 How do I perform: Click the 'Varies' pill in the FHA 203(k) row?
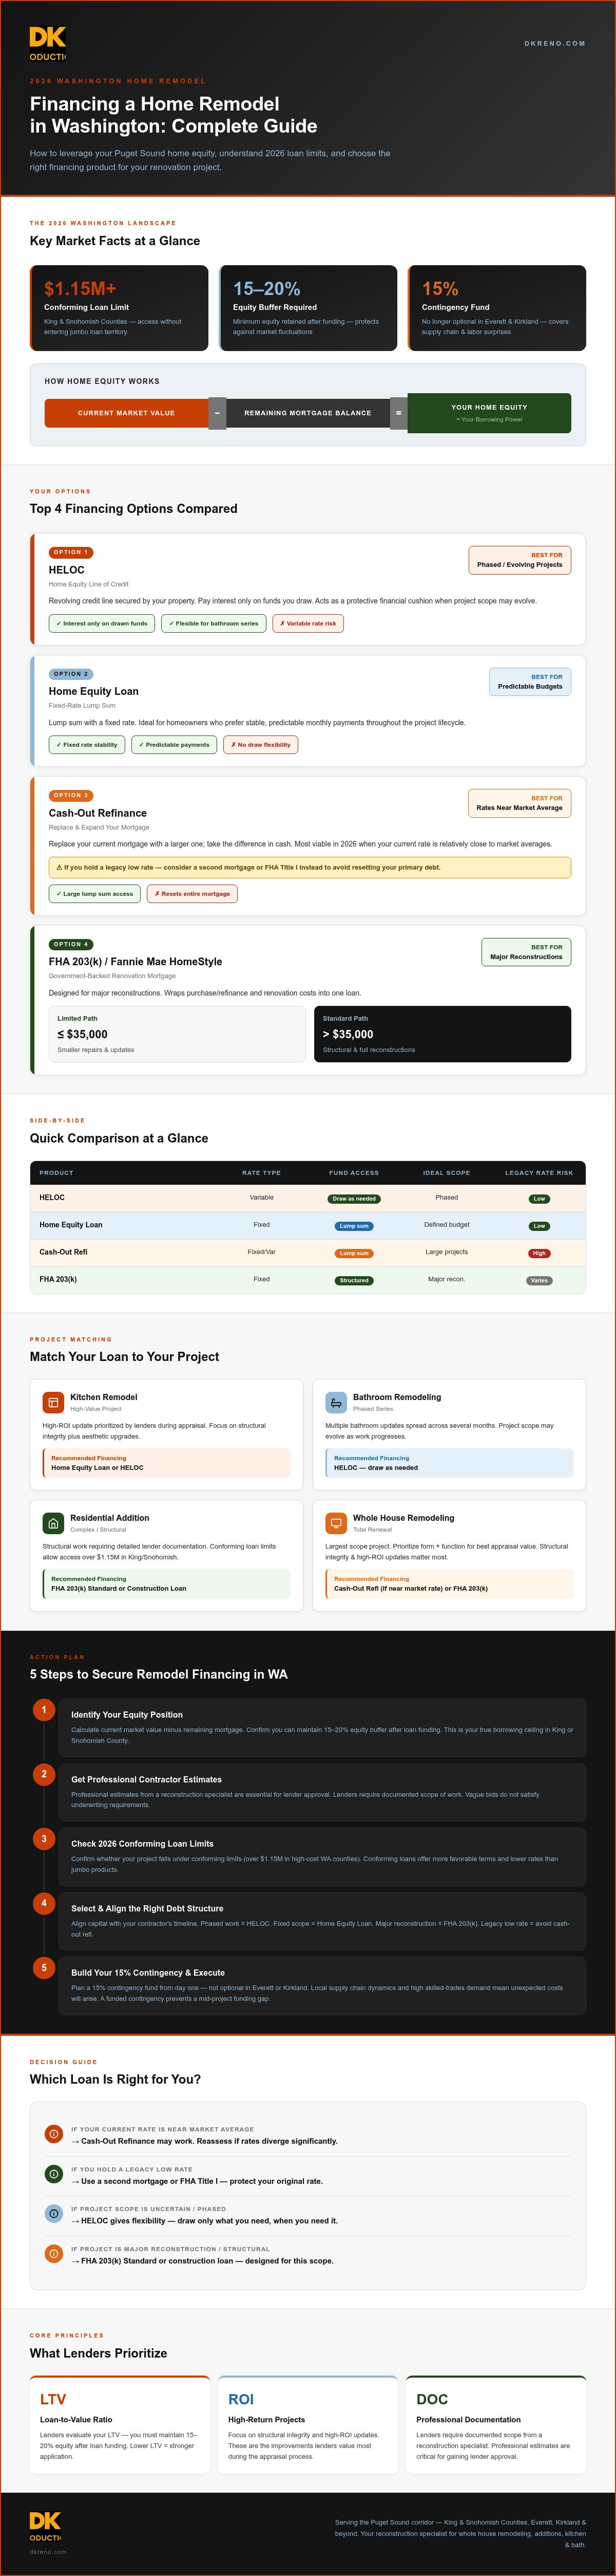click(x=539, y=1280)
